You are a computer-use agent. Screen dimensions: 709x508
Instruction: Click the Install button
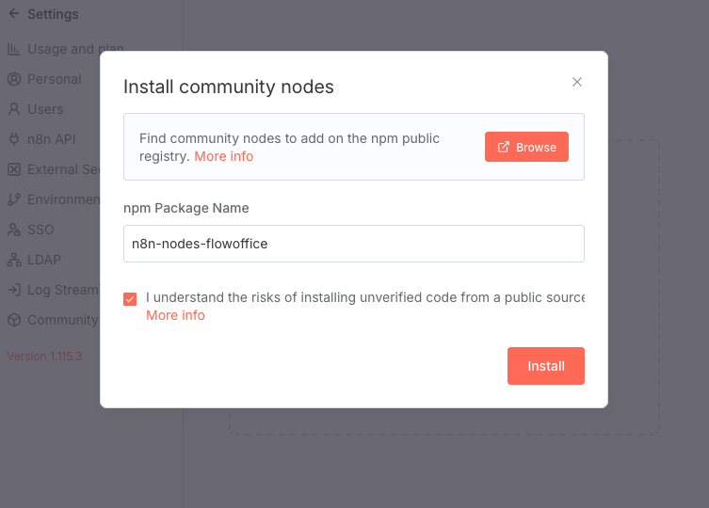(x=546, y=366)
